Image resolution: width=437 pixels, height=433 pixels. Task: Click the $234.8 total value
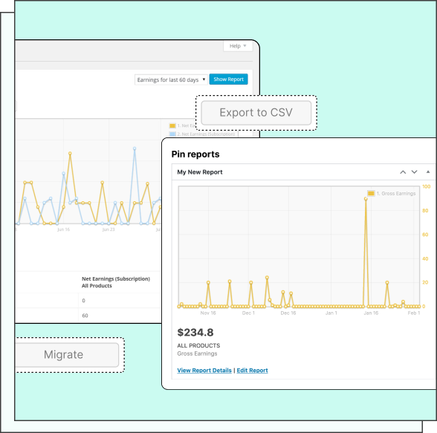point(195,332)
